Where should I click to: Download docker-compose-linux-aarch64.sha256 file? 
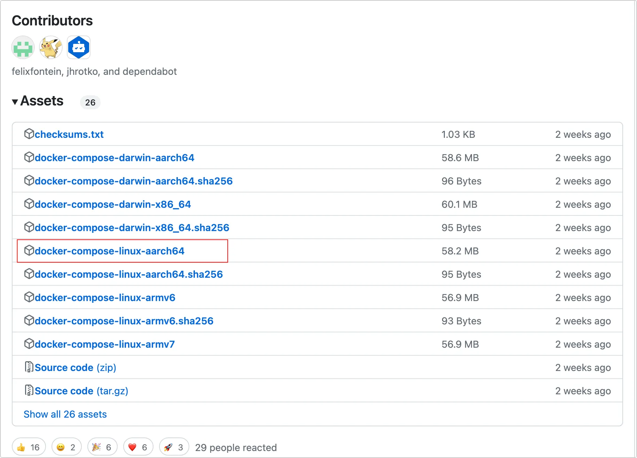pos(129,274)
